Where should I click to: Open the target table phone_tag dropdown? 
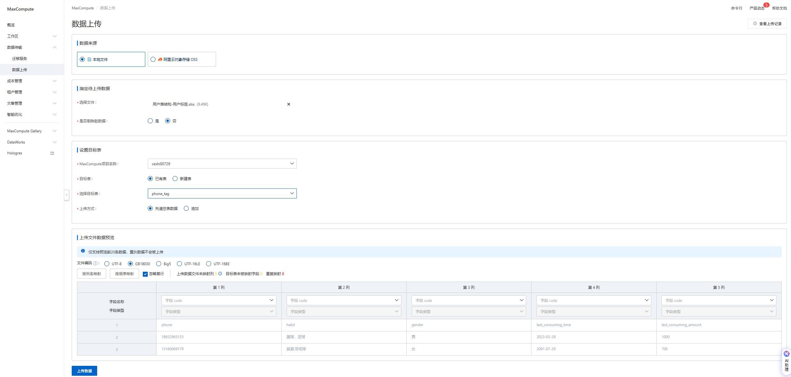point(222,193)
